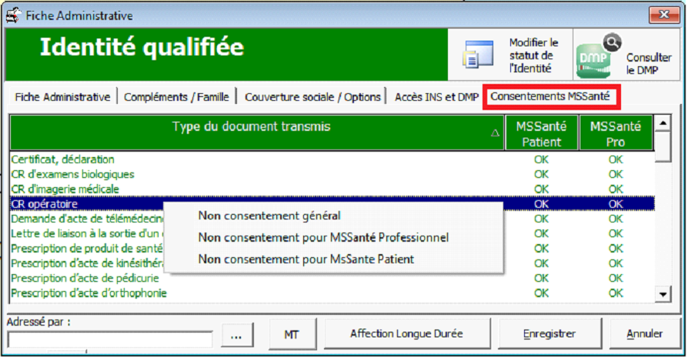Select the Consentements MSSanté tab
Viewport: 688px width, 358px height.
click(x=550, y=96)
